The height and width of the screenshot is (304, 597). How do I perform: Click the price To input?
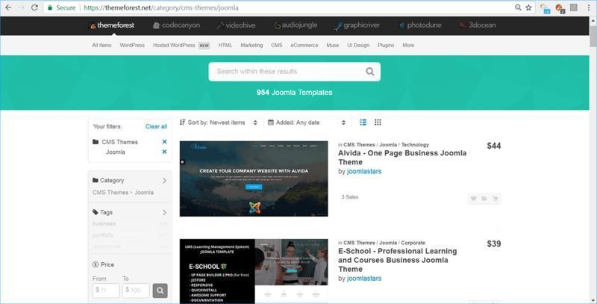pyautogui.click(x=136, y=291)
